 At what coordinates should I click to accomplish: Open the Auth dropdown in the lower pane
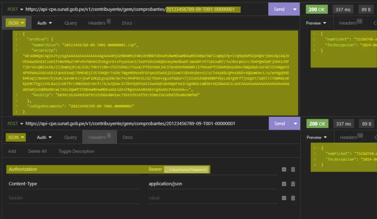coord(45,137)
